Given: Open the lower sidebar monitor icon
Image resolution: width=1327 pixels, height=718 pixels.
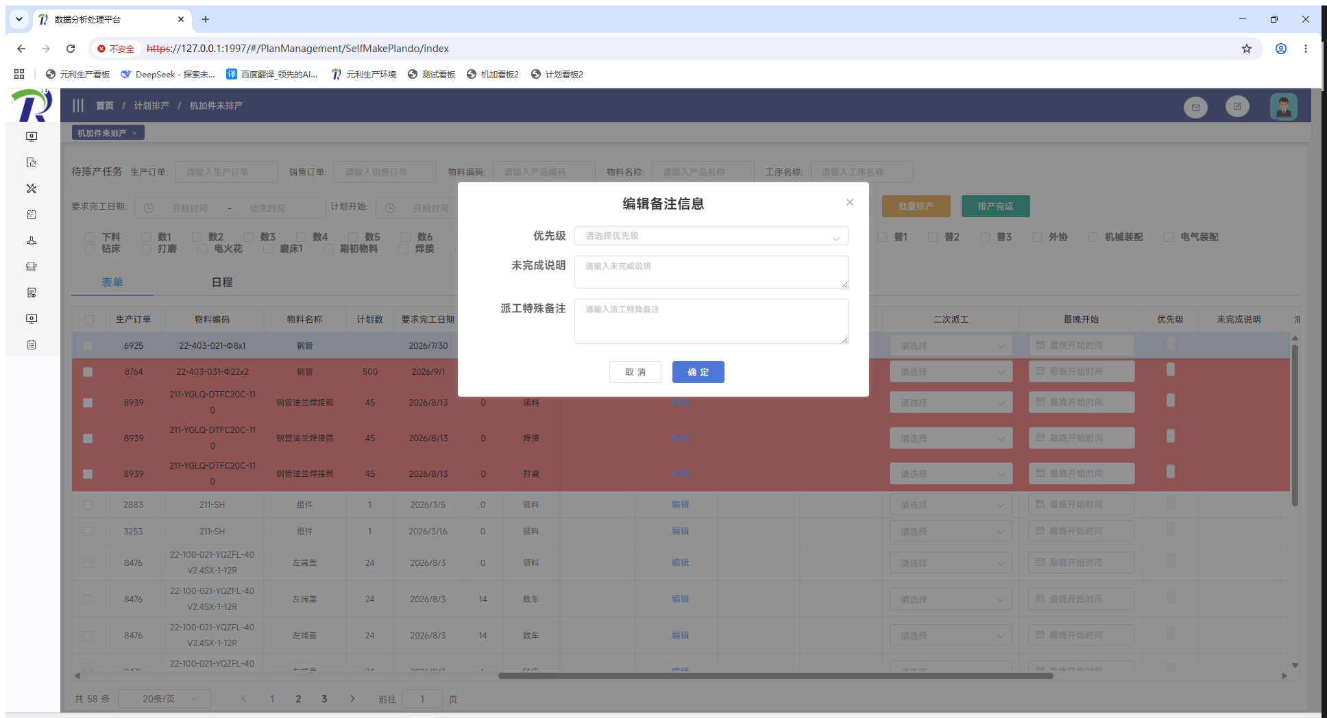Looking at the screenshot, I should (x=32, y=319).
